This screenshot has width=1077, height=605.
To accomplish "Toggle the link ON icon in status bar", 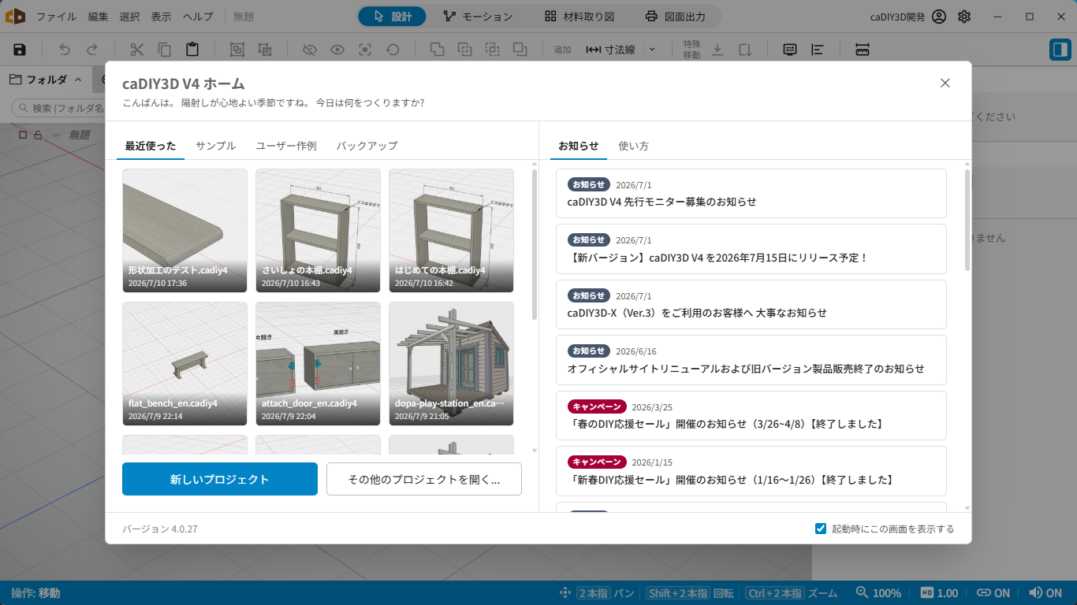I will (x=993, y=593).
